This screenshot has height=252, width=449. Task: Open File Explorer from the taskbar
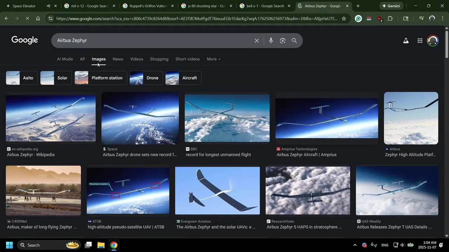(x=101, y=245)
